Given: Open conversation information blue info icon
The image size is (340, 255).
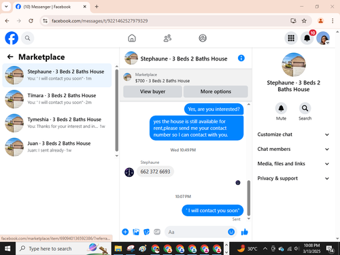Looking at the screenshot, I should pyautogui.click(x=241, y=58).
